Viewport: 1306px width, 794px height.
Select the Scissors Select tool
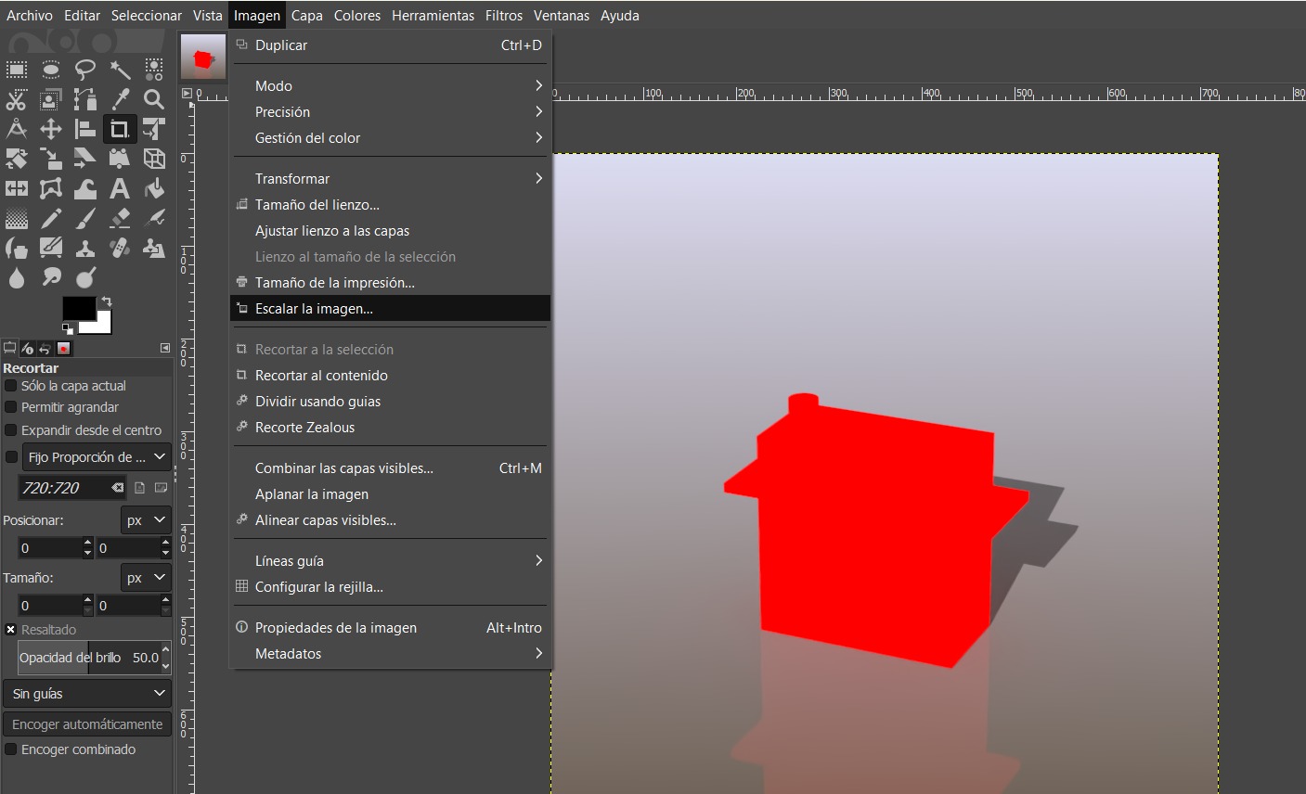point(17,99)
